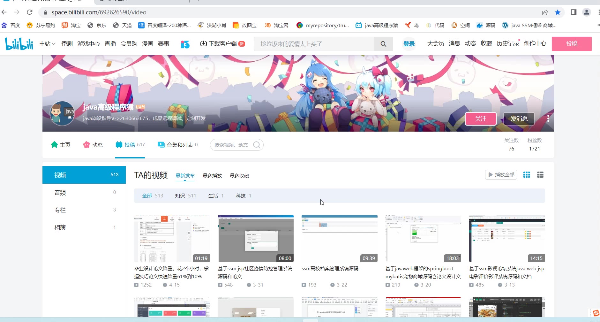600x322 pixels.
Task: Expand the 主站 dropdown menu
Action: (47, 44)
